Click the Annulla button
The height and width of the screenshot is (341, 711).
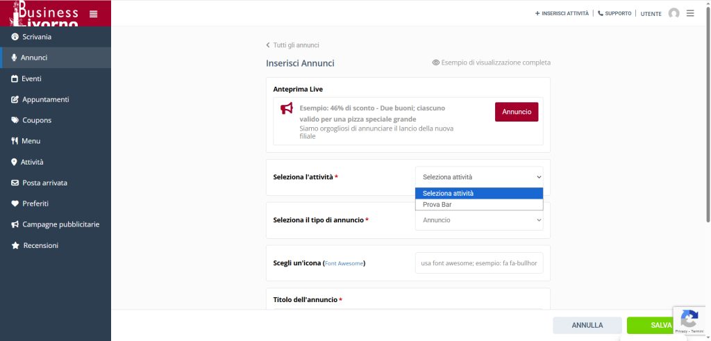pos(587,325)
